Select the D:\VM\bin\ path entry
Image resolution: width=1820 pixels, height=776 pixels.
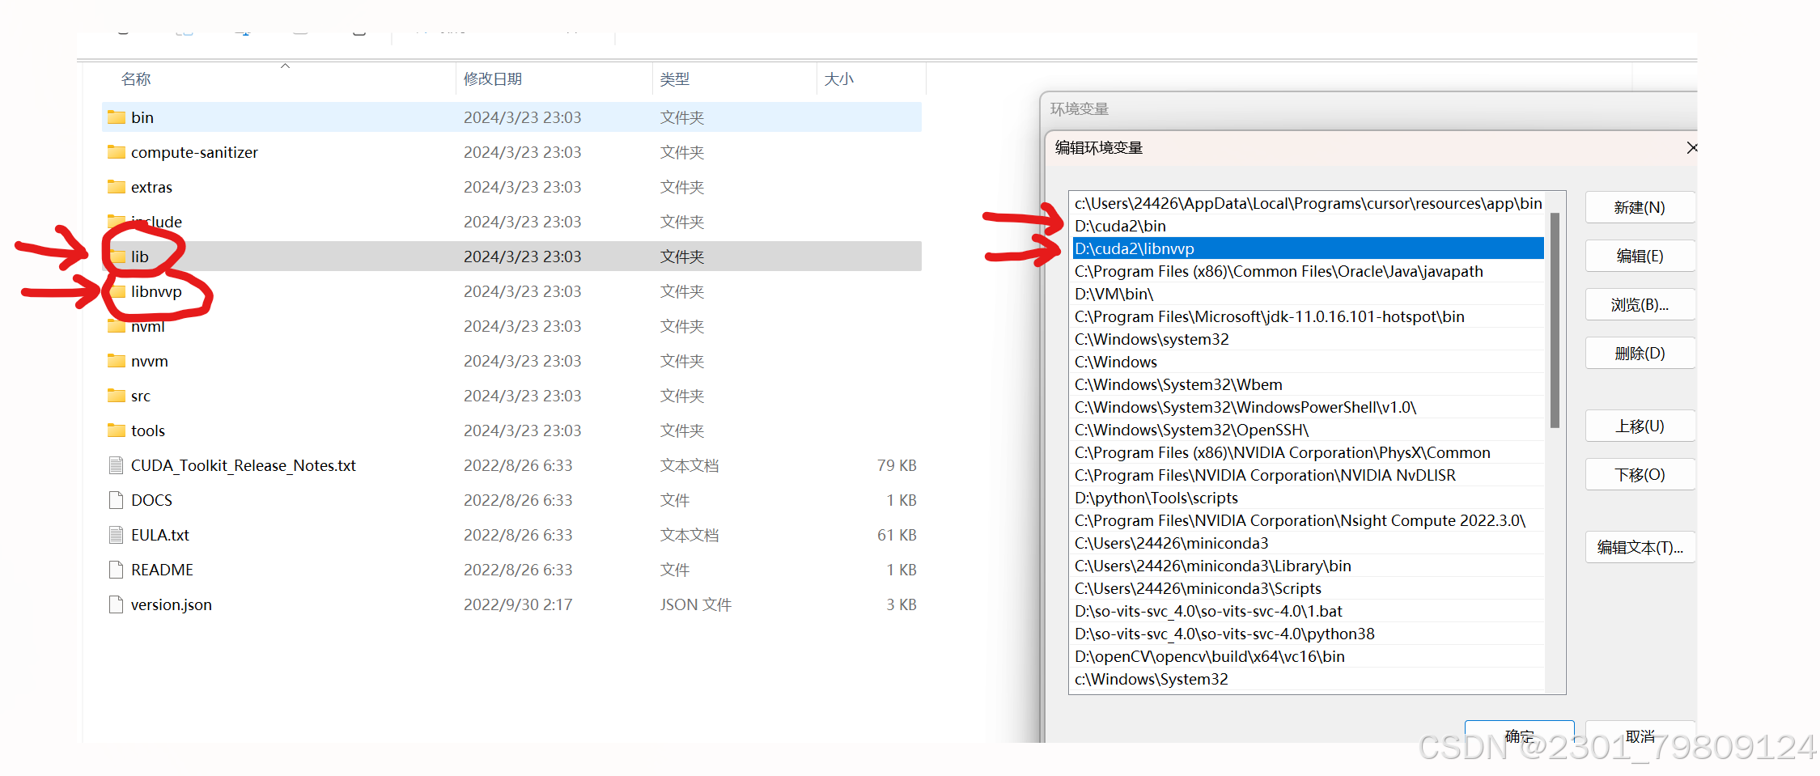[1308, 294]
